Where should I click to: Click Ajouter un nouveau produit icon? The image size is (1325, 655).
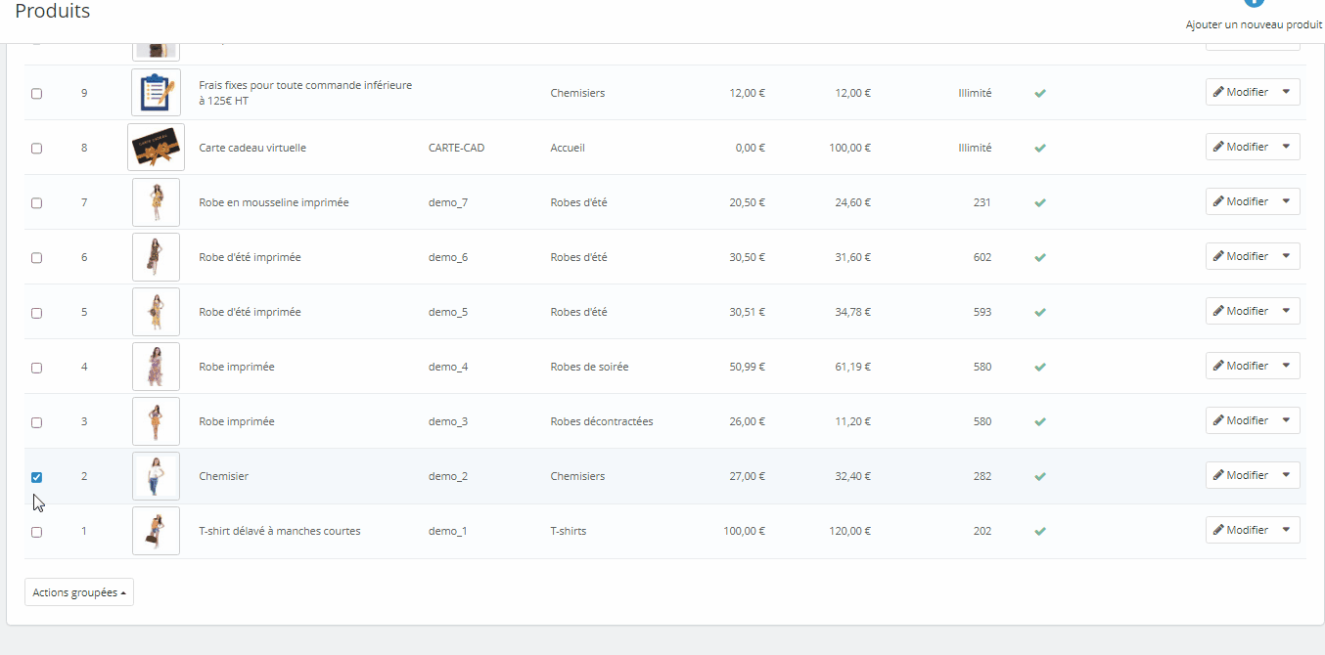point(1254,5)
